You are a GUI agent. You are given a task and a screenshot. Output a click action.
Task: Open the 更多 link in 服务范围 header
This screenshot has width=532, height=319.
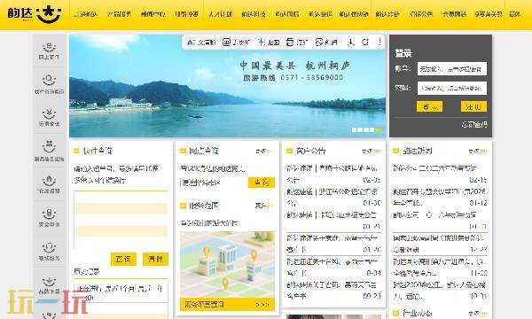[264, 206]
